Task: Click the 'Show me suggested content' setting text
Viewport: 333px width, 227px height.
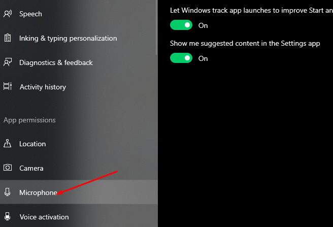Action: point(245,43)
